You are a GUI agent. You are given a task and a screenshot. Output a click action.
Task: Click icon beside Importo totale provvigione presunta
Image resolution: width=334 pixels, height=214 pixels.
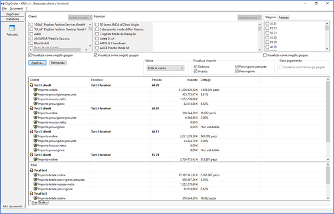point(35,180)
